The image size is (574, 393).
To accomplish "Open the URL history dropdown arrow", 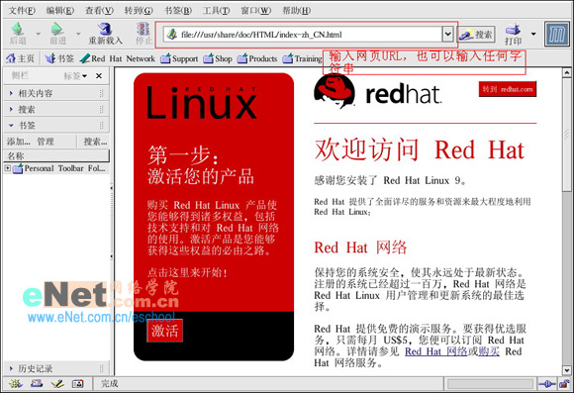I will (x=447, y=35).
